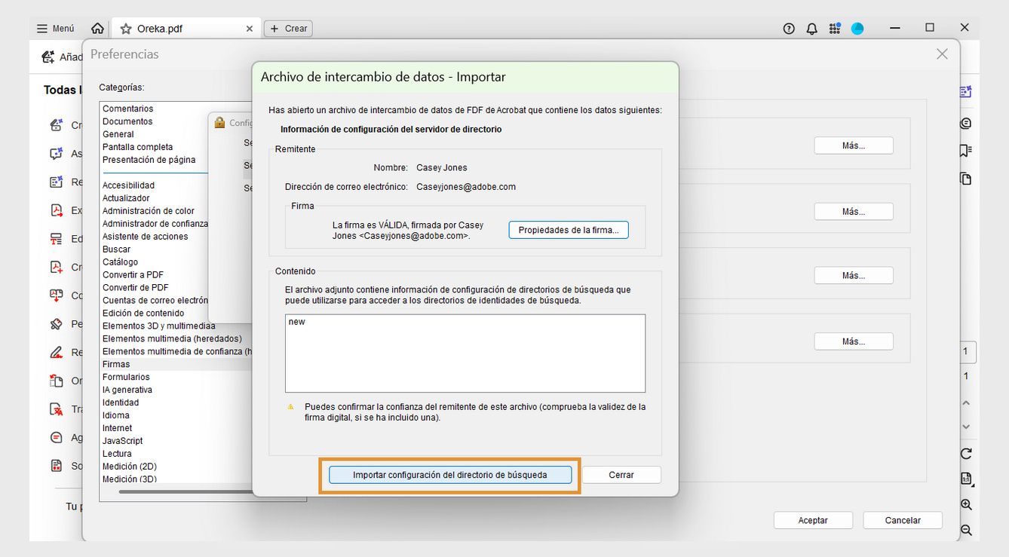Click the rotate page icon
This screenshot has width=1009, height=557.
(x=966, y=454)
